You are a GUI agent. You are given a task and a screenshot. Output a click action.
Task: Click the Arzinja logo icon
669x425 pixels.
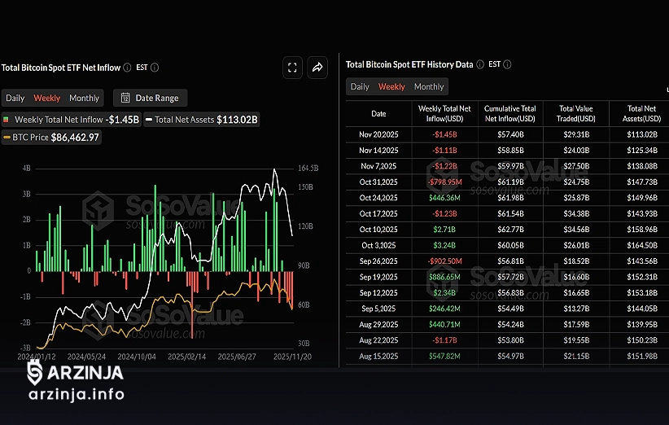pyautogui.click(x=35, y=373)
